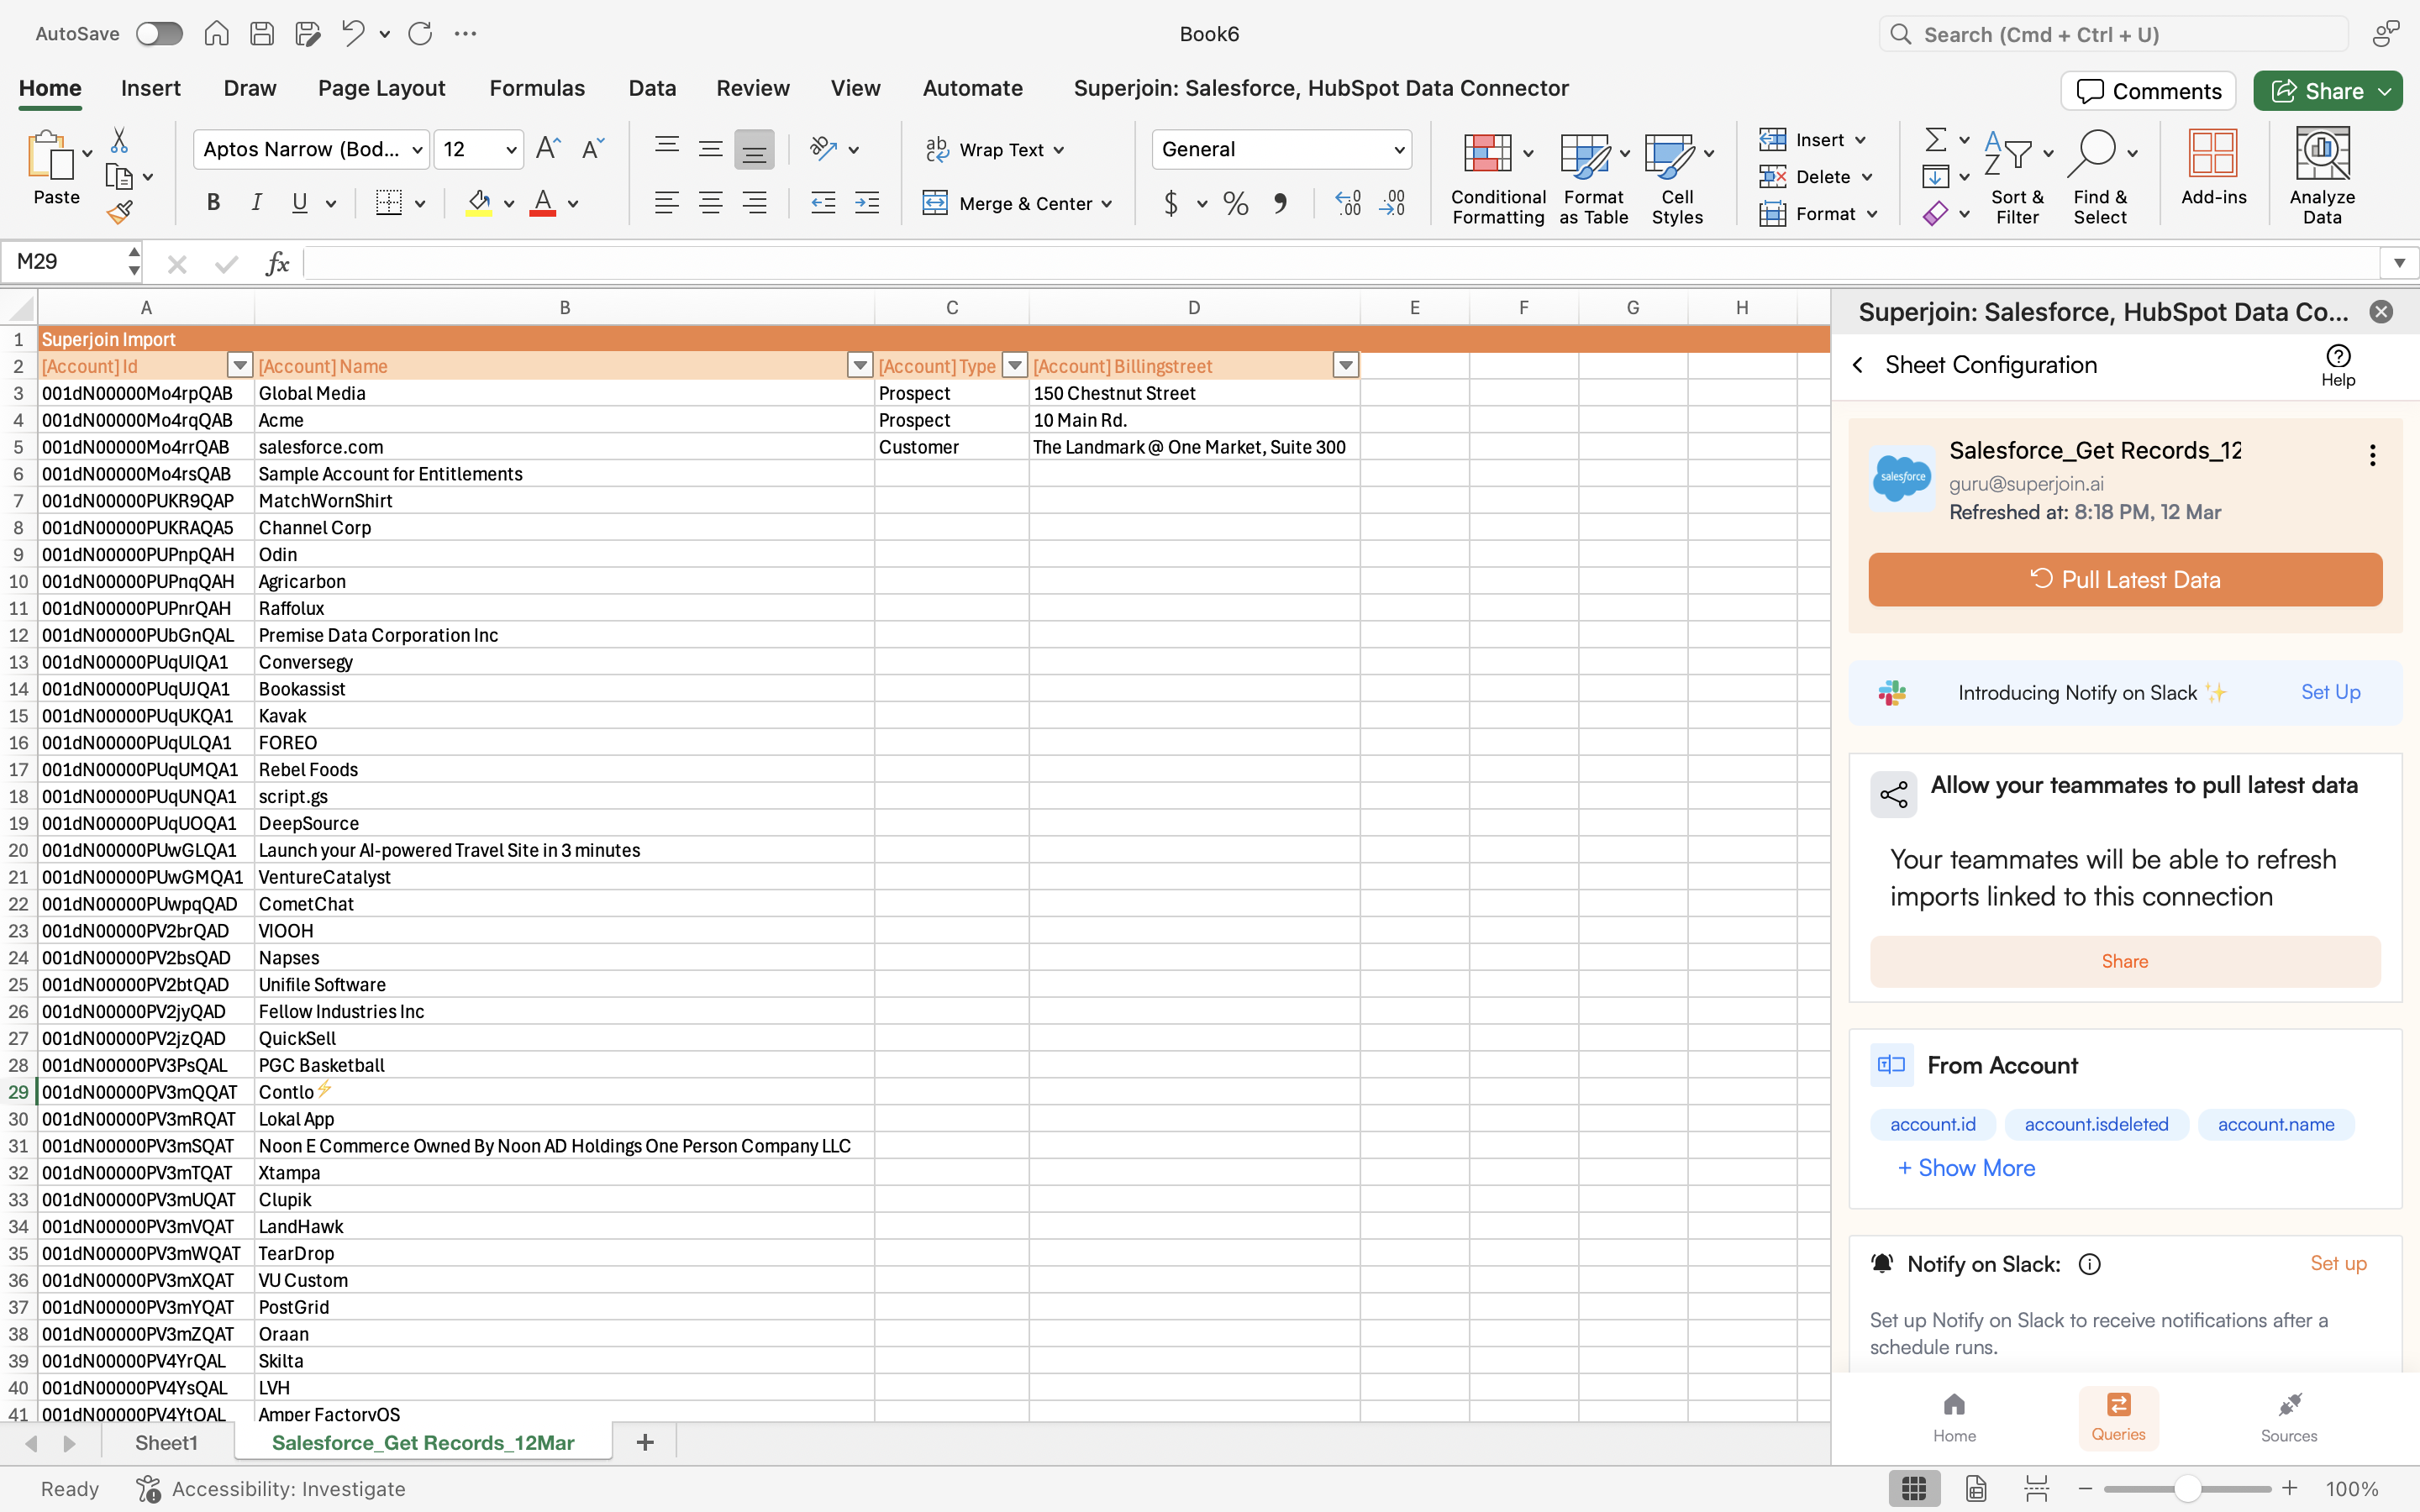Viewport: 2420px width, 1512px height.
Task: Click the Merge & Center icon
Action: 935,203
